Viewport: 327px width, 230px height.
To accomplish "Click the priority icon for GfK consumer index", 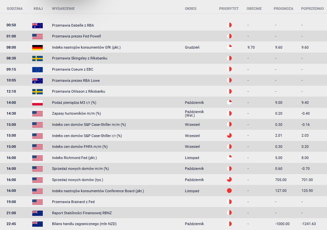I will click(x=229, y=47).
